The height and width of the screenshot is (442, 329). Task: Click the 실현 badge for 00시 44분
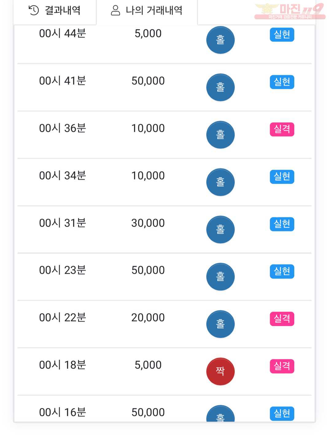(282, 35)
